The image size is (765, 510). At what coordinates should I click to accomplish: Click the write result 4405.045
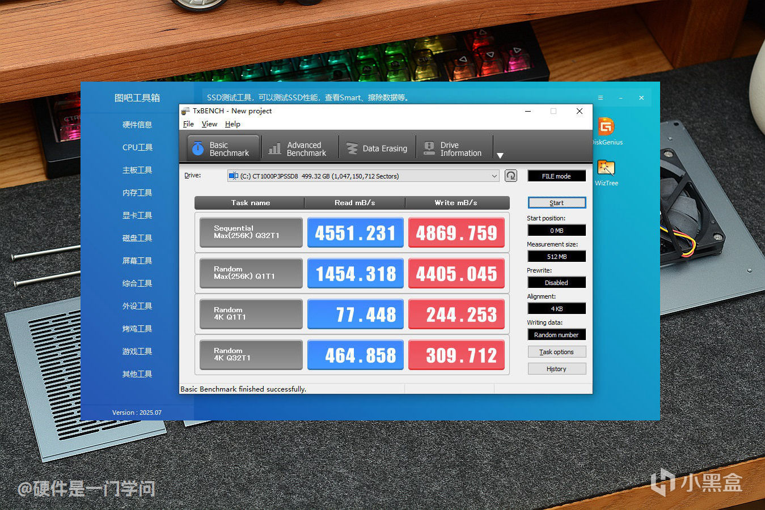457,273
